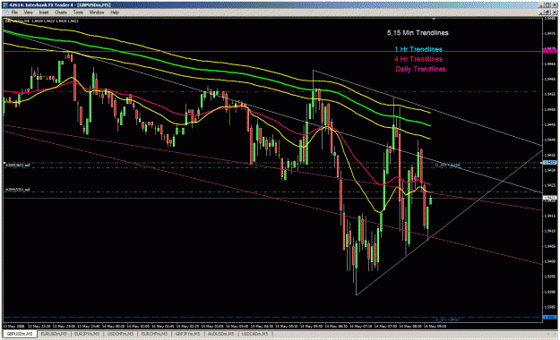Minimize the inner chart window
Screen dimensions: 560x340
click(x=542, y=13)
